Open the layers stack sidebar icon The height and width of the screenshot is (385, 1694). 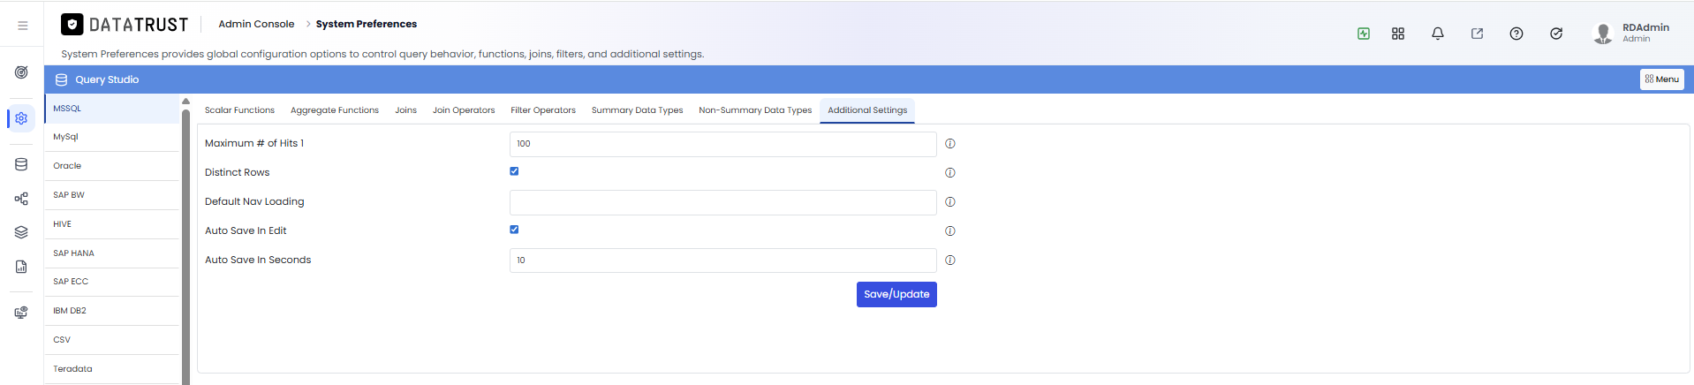coord(21,232)
